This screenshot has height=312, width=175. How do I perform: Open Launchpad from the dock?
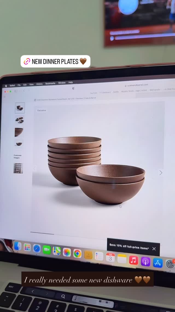(x=27, y=247)
